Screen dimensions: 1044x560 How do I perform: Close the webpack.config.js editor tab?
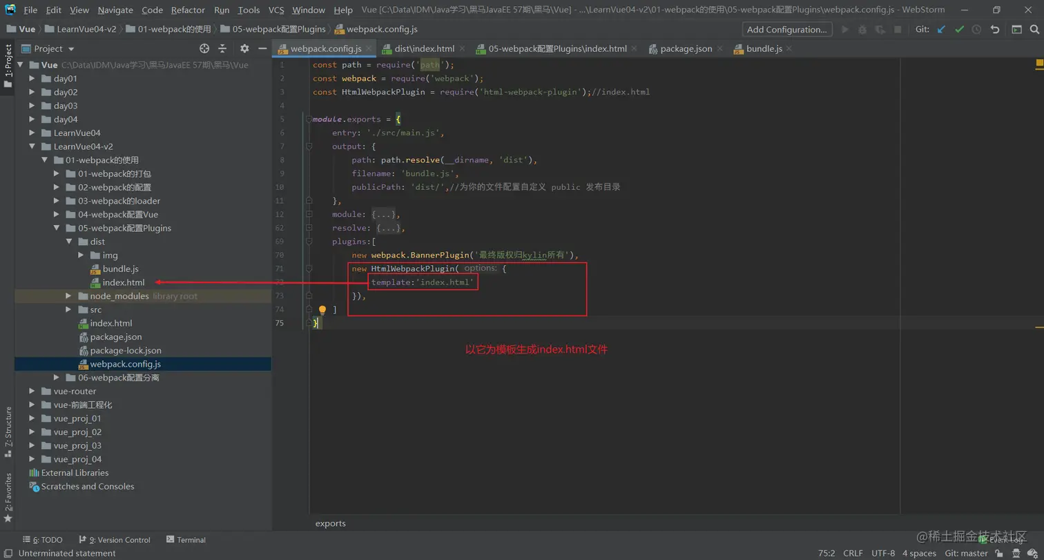point(368,49)
